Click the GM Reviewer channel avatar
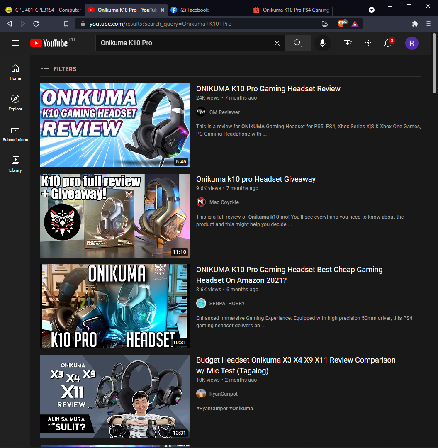This screenshot has height=448, width=438. pyautogui.click(x=201, y=112)
